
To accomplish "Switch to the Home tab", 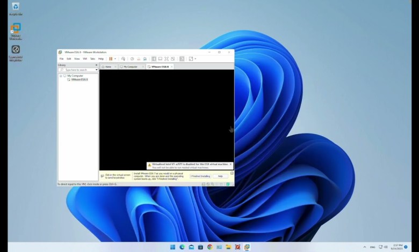I will (x=108, y=66).
